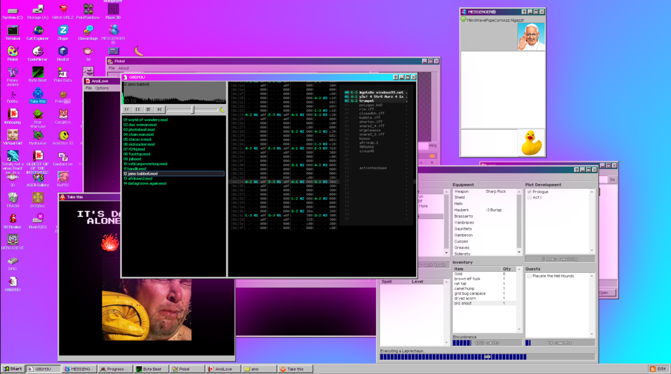Click the banana icon on the desktop
The image size is (671, 374).
tap(139, 50)
